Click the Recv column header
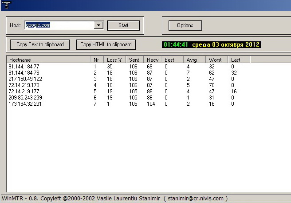 click(153, 60)
